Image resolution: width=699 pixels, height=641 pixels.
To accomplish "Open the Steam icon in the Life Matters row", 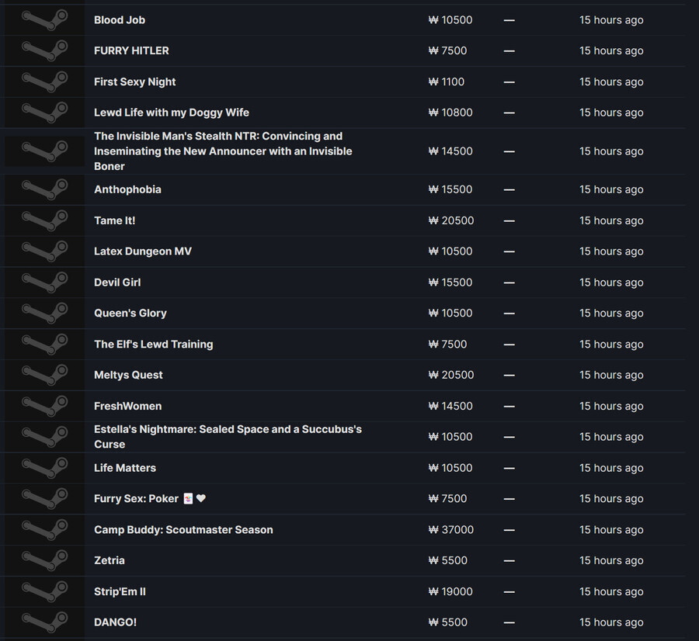I will point(44,468).
